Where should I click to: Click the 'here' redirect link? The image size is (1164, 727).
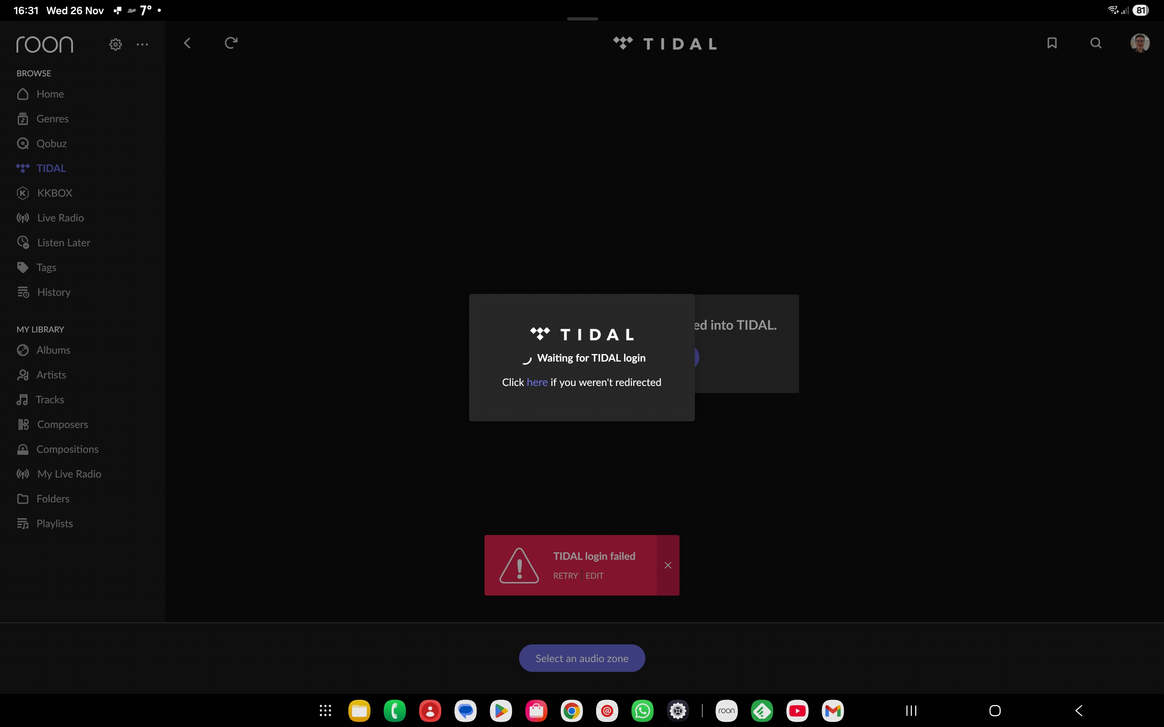[537, 382]
